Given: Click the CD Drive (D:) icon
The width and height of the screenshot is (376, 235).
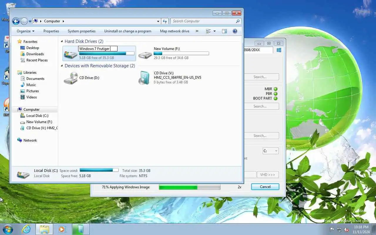Looking at the screenshot, I should pyautogui.click(x=70, y=78).
